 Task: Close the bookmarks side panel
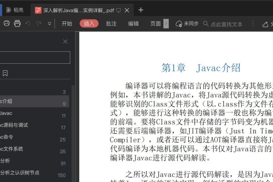(x=65, y=41)
